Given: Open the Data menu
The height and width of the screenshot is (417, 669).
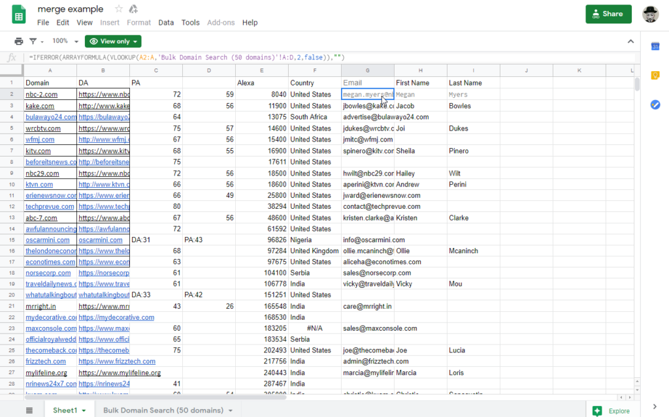Looking at the screenshot, I should tap(166, 22).
